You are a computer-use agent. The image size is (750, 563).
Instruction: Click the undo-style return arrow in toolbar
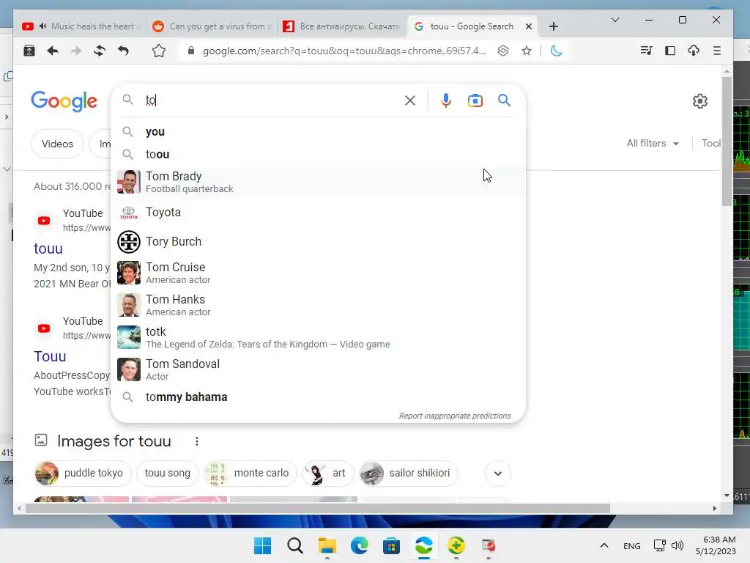coord(123,51)
